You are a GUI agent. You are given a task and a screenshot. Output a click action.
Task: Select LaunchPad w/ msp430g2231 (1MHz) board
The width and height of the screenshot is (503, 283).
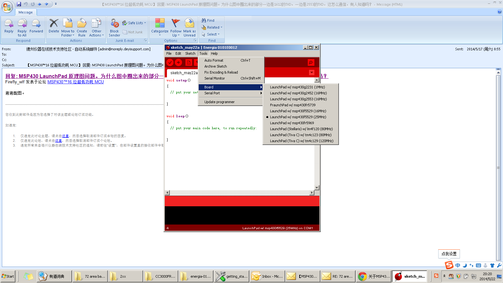click(x=301, y=87)
